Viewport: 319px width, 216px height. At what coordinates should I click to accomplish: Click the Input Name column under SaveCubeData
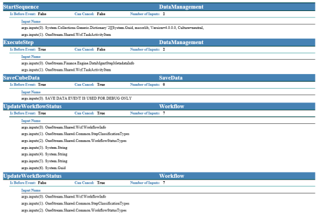point(31,92)
